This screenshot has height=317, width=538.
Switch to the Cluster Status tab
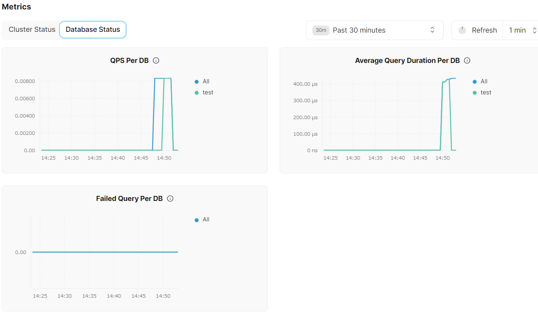click(x=32, y=29)
